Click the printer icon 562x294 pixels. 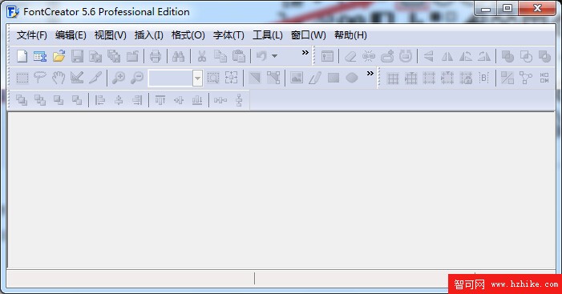(x=156, y=56)
